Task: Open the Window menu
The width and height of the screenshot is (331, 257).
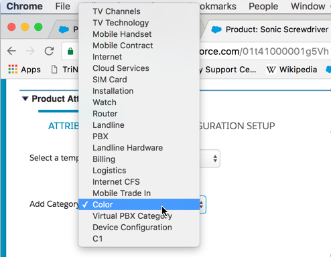Action: [x=308, y=6]
